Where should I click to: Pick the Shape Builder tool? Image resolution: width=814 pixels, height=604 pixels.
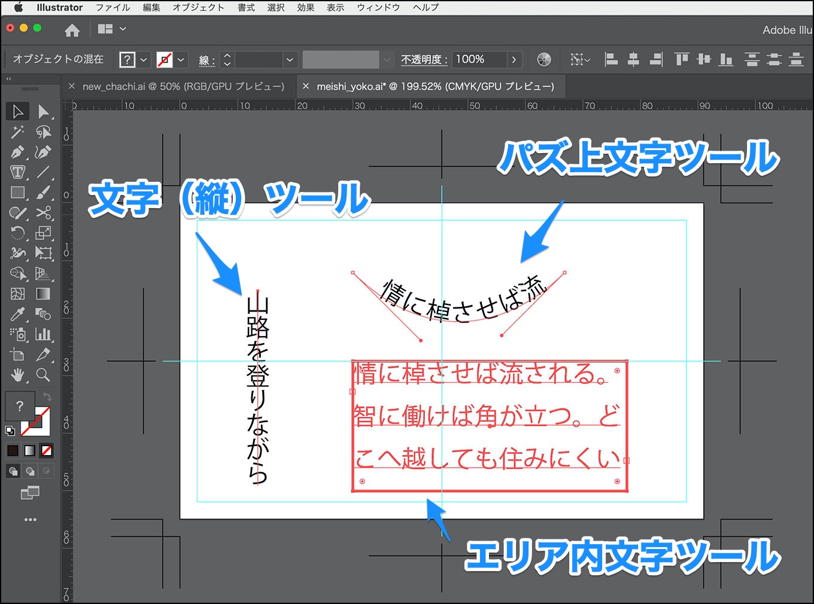pyautogui.click(x=17, y=273)
